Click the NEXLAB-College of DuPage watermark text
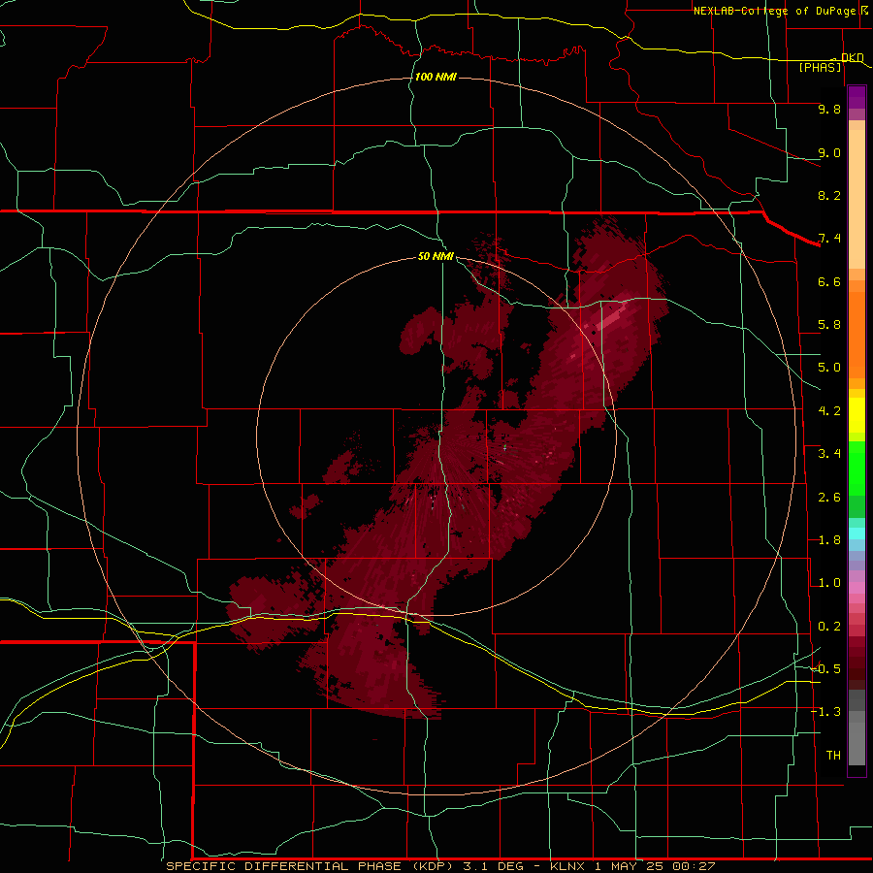873x873 pixels. pos(776,11)
